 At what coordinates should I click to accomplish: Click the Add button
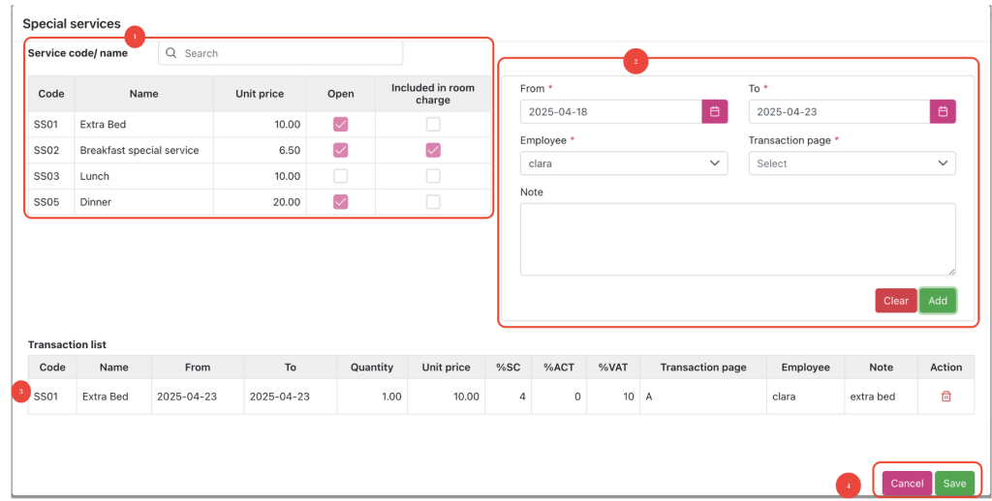938,301
